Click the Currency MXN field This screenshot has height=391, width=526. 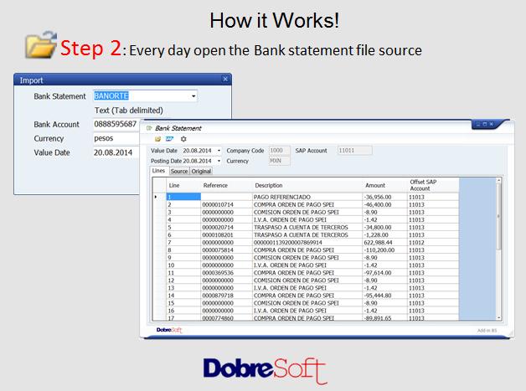(x=280, y=161)
